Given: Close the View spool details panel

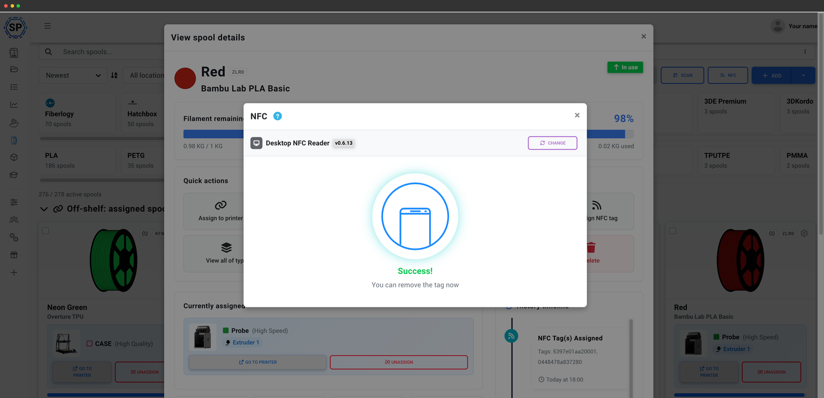Looking at the screenshot, I should click(643, 36).
